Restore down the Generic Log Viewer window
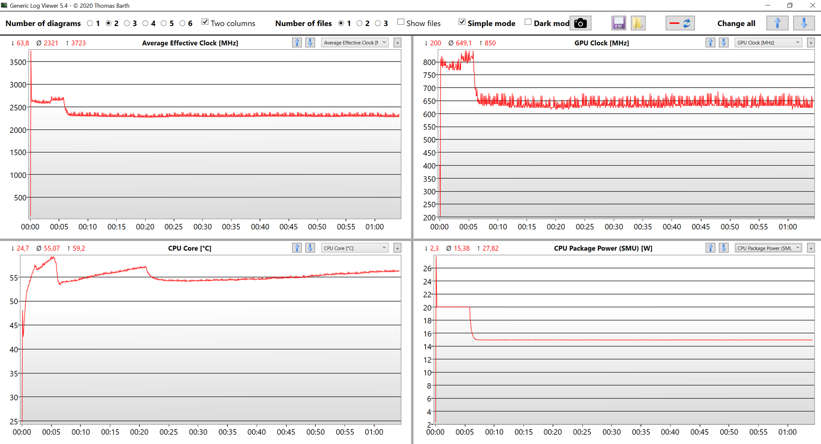The height and width of the screenshot is (444, 821). tap(790, 6)
